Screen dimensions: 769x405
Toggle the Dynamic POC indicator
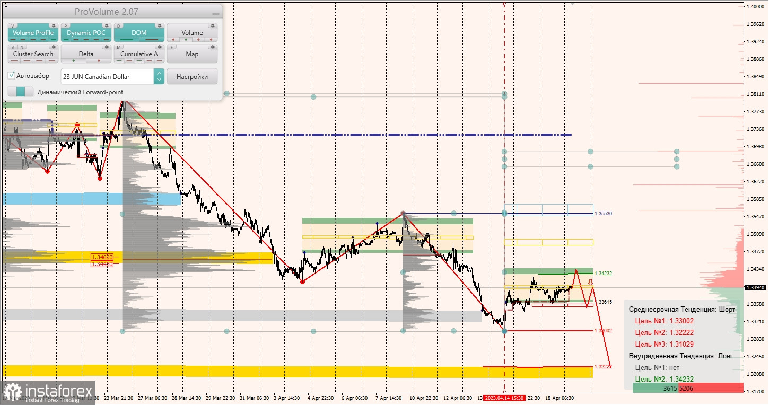point(86,32)
